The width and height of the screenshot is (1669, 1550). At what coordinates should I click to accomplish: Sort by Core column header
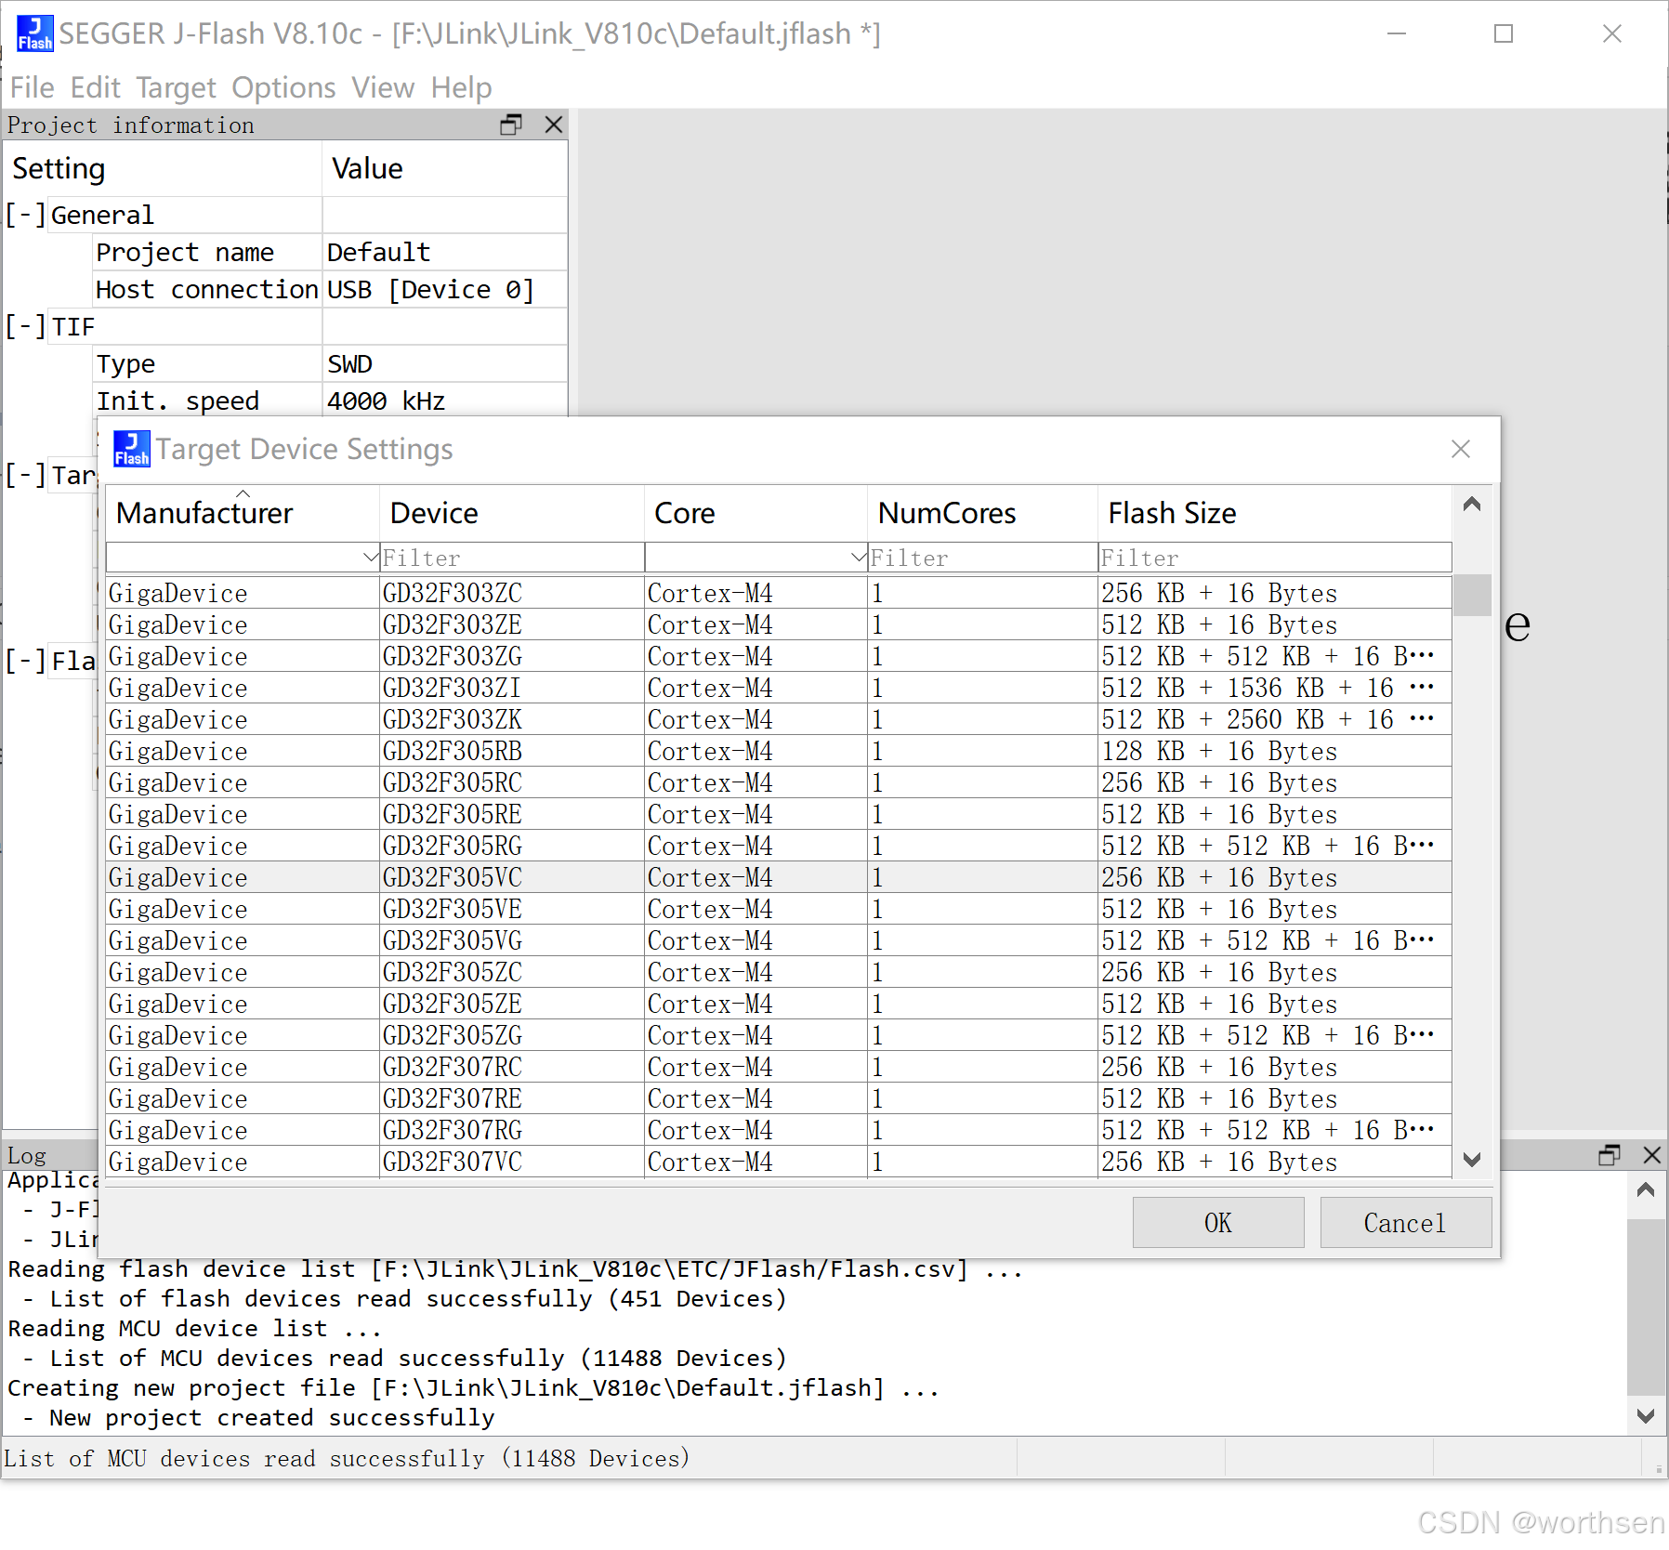click(756, 513)
